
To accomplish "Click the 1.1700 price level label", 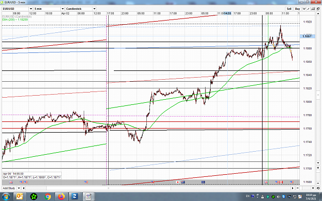I will 308,169.
